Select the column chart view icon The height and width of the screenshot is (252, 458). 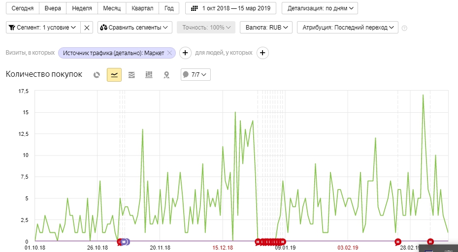(x=149, y=75)
